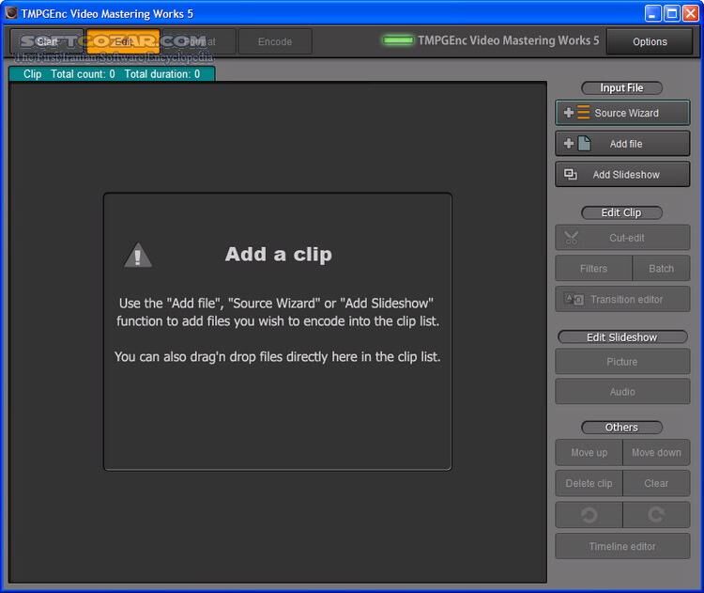The height and width of the screenshot is (593, 704).
Task: Minimize the TMPGEnc window
Action: point(652,13)
